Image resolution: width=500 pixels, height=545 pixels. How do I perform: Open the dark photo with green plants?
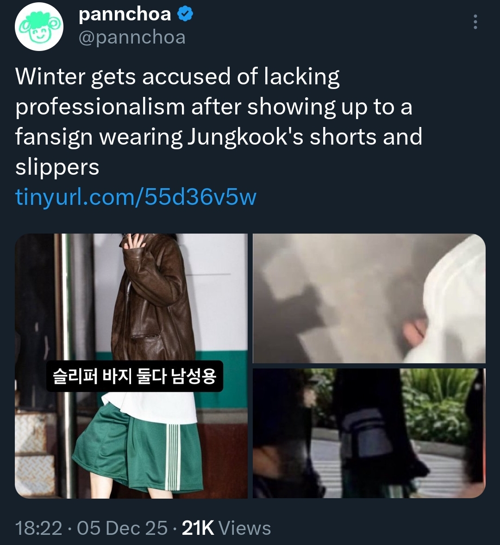click(x=369, y=433)
